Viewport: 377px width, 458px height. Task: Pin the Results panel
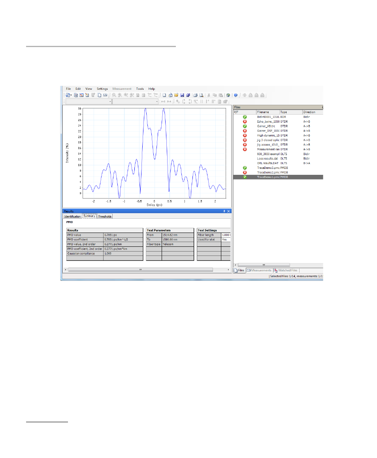click(x=224, y=211)
